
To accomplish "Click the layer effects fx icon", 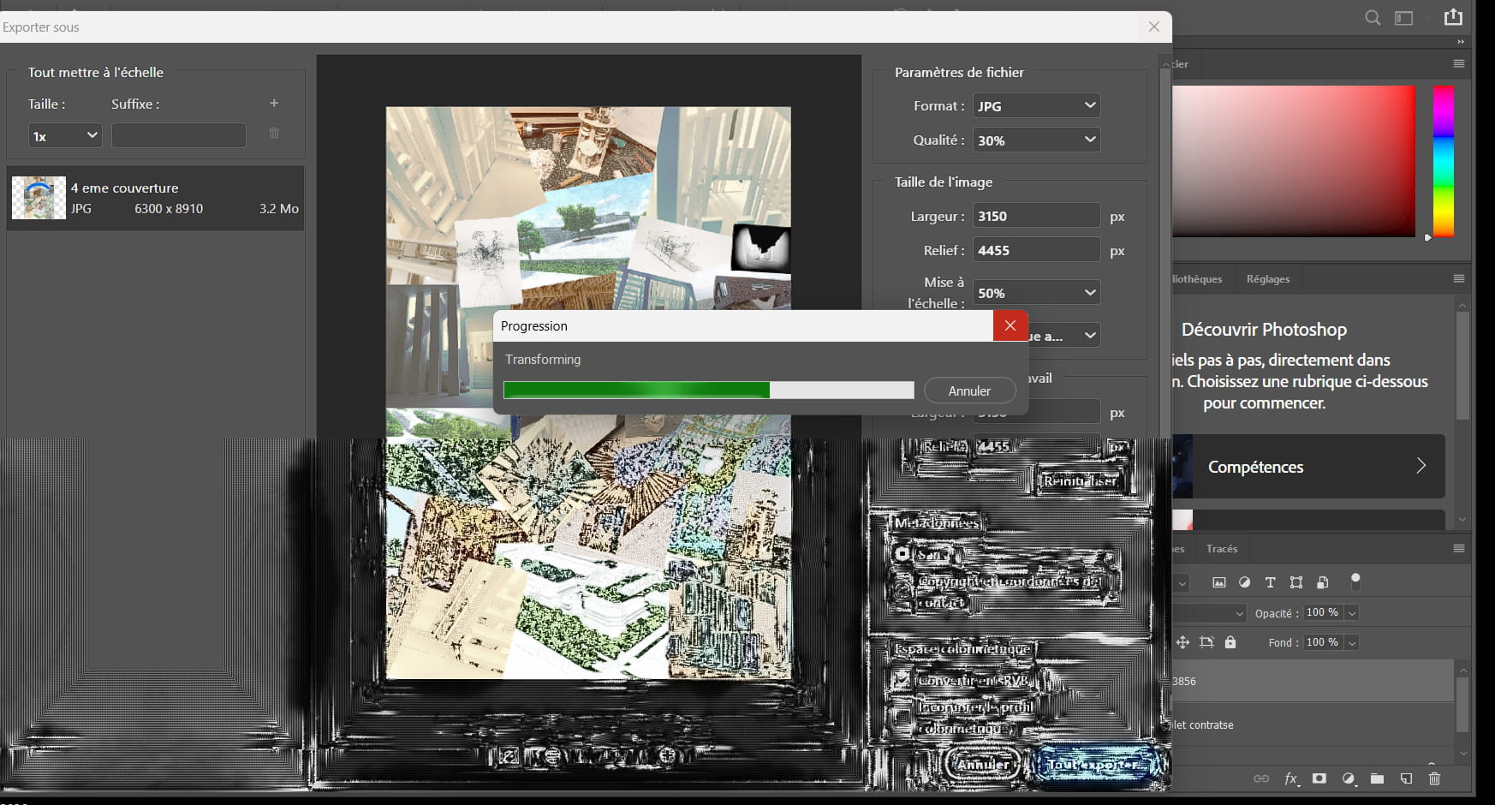I will (x=1290, y=778).
